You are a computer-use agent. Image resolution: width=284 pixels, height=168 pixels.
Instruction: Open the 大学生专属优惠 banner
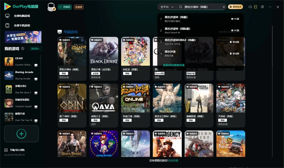click(23, 37)
